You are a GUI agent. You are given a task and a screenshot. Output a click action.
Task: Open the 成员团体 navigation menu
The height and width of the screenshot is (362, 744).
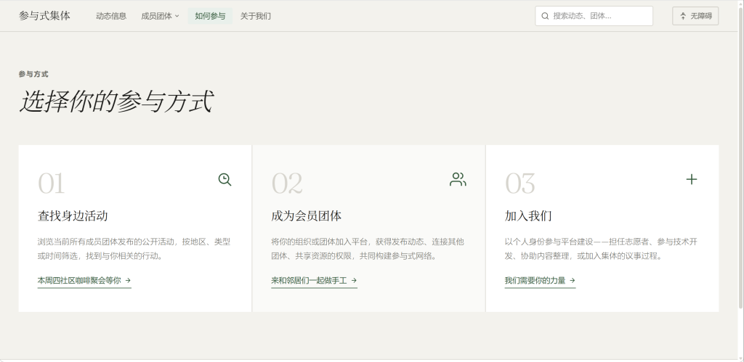click(x=161, y=16)
